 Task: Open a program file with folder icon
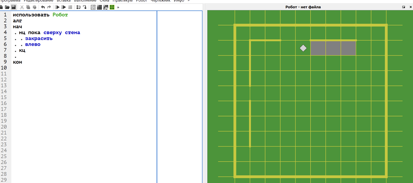pos(7,7)
